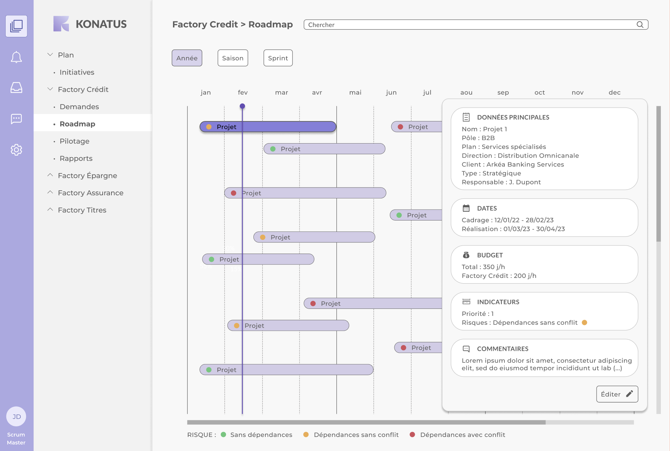Click the Budget money bag icon

pyautogui.click(x=466, y=255)
